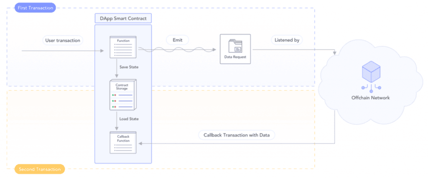Click the Load State text

(129, 119)
